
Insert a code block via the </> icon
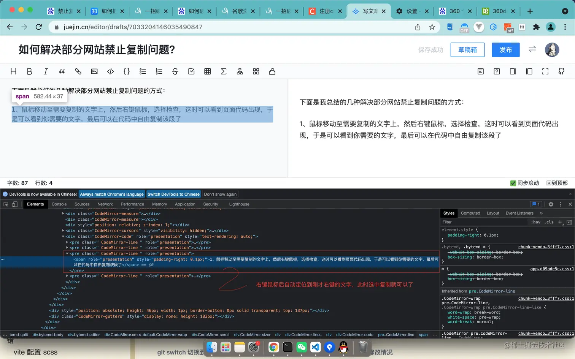click(x=111, y=71)
